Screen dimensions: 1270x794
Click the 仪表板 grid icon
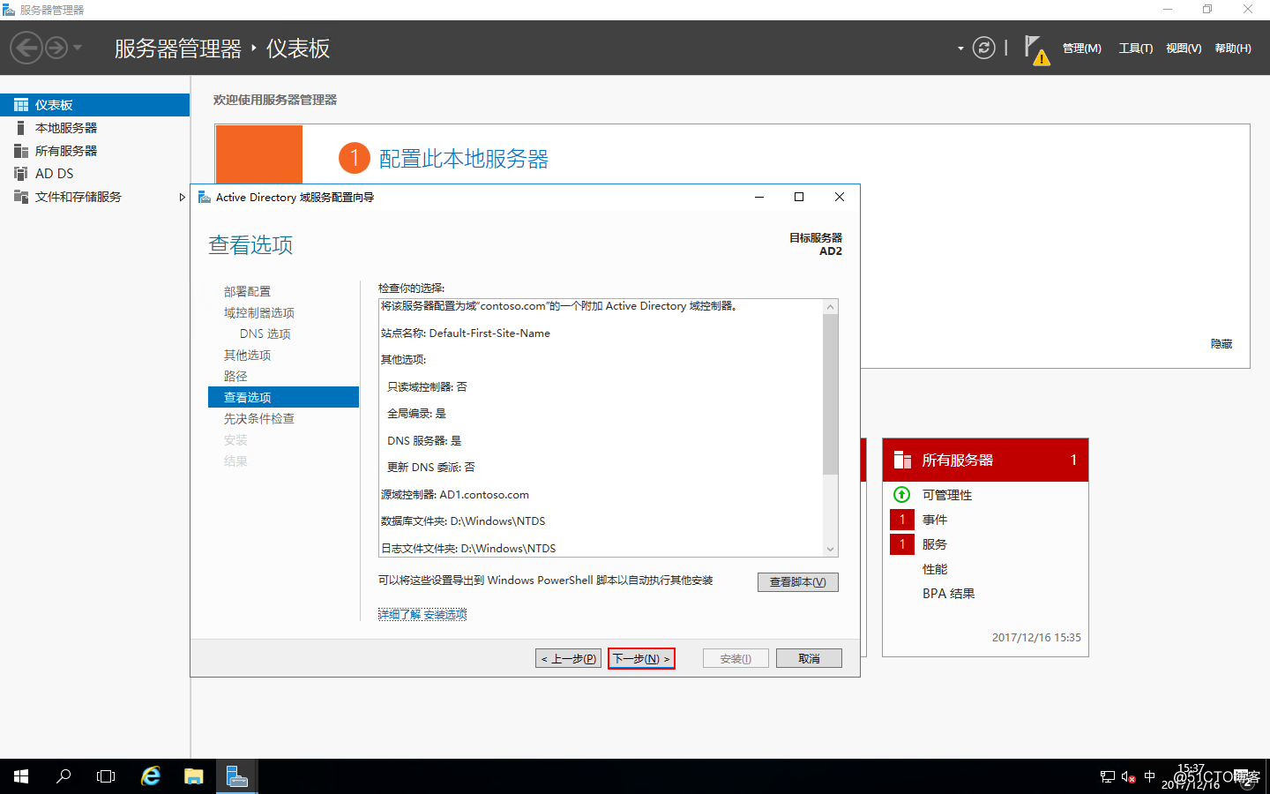pos(21,105)
